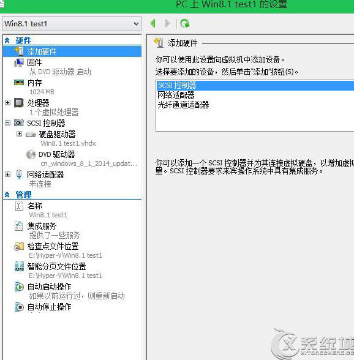Select 检查点文件位置 in management list
The width and height of the screenshot is (354, 360).
[x=53, y=246]
